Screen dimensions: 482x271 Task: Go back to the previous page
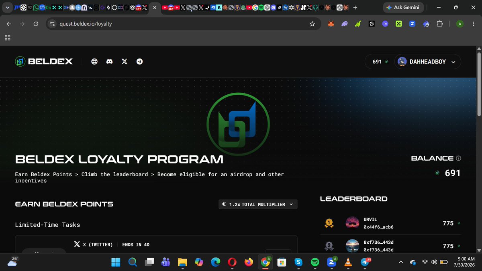pyautogui.click(x=9, y=24)
